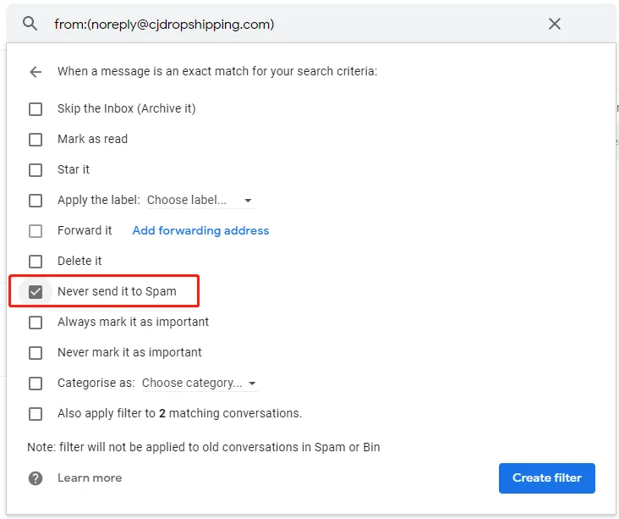Image resolution: width=619 pixels, height=519 pixels.
Task: Enable the Categorise as checkbox
Action: [36, 384]
